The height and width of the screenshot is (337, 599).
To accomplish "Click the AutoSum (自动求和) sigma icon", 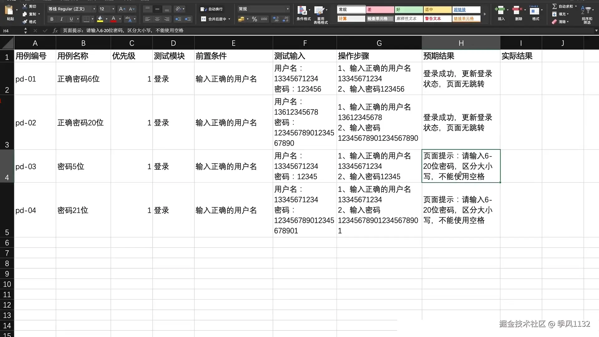I will tap(554, 6).
